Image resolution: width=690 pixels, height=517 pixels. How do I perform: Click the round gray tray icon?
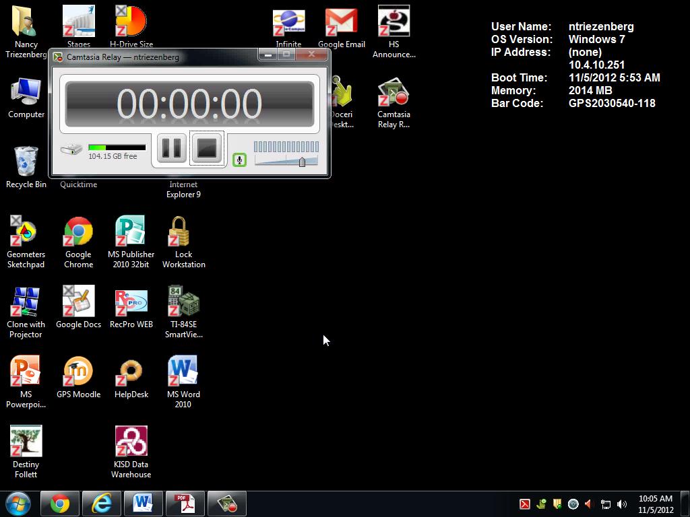click(573, 504)
